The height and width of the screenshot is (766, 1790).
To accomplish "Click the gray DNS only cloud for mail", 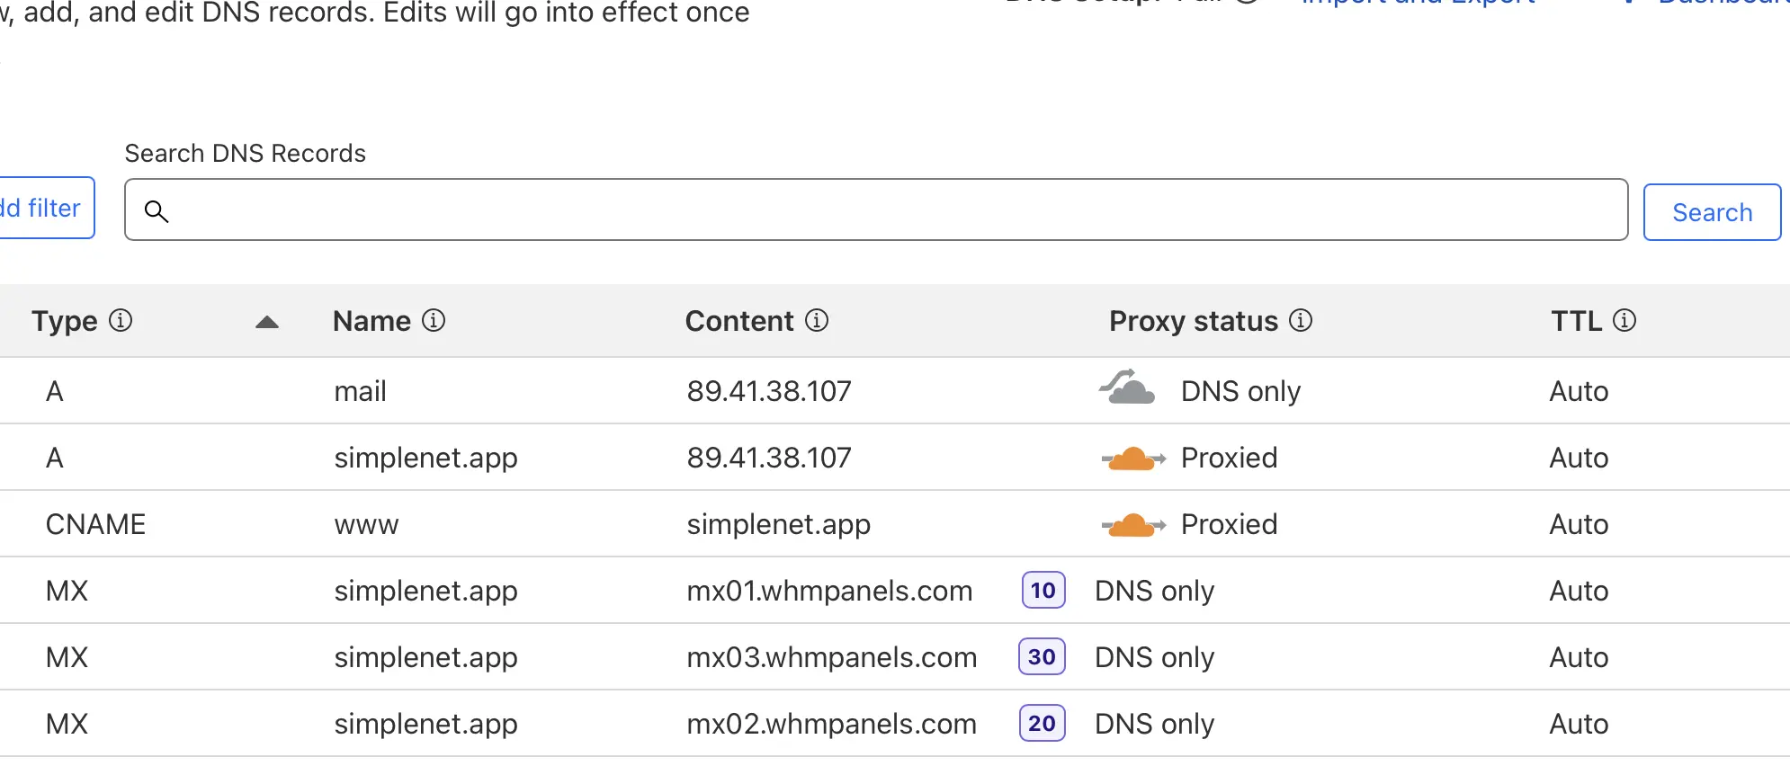I will point(1128,389).
